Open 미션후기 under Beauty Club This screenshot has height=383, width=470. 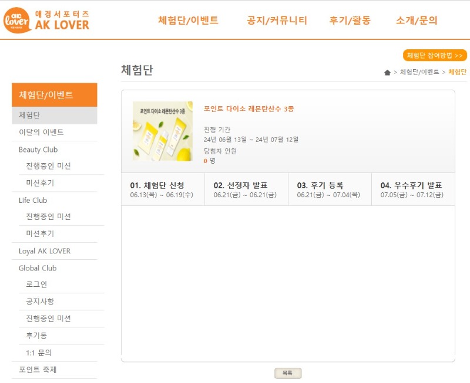tap(40, 183)
